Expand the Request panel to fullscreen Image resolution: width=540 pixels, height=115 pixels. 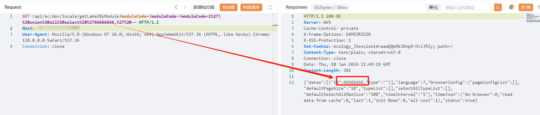(x=270, y=7)
